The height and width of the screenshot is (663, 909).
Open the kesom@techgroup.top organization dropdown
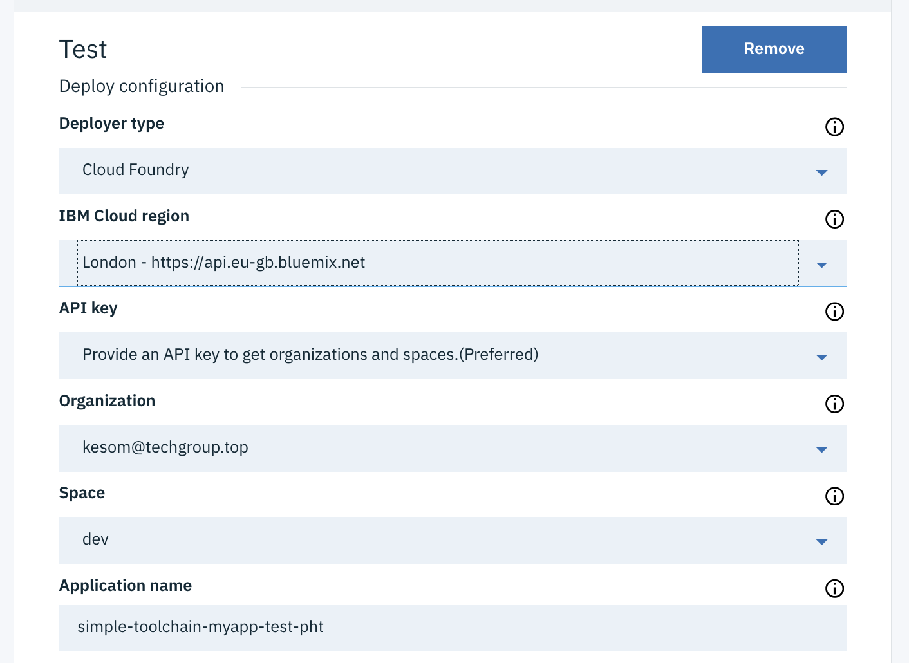coord(438,448)
